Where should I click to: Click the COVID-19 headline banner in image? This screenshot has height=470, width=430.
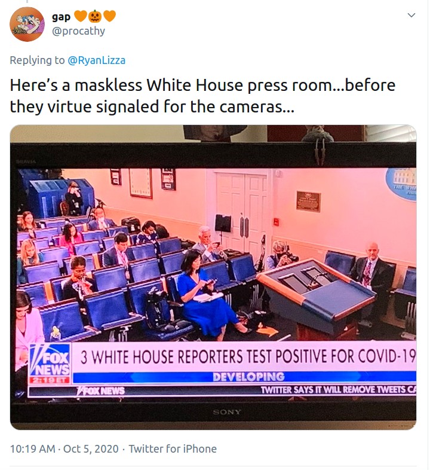248,357
